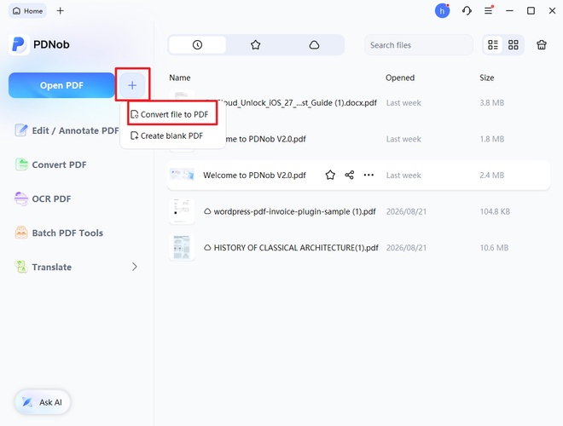Open the user account avatar

pyautogui.click(x=442, y=11)
